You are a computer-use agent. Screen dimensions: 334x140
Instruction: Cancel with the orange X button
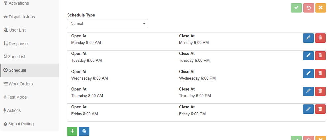320,8
